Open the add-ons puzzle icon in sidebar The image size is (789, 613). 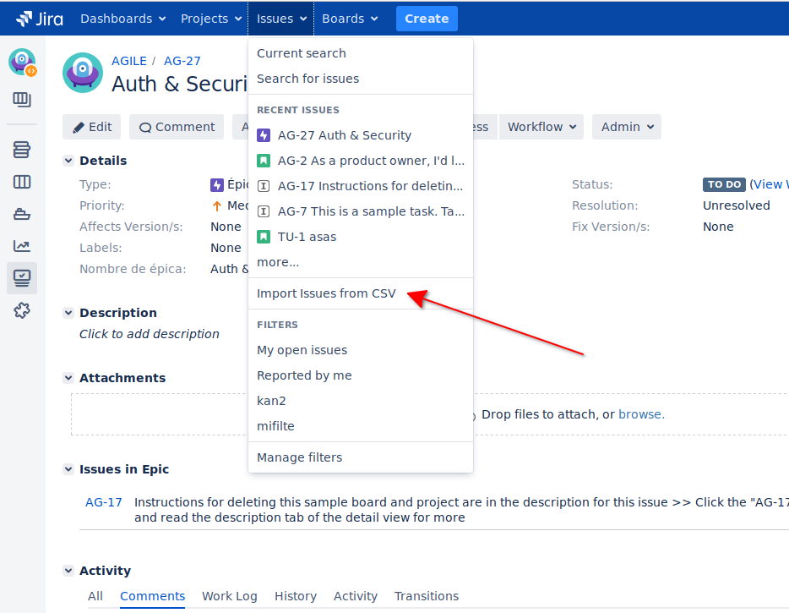pyautogui.click(x=22, y=310)
